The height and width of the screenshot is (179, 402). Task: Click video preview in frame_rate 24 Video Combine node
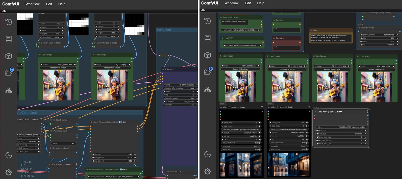point(288,164)
